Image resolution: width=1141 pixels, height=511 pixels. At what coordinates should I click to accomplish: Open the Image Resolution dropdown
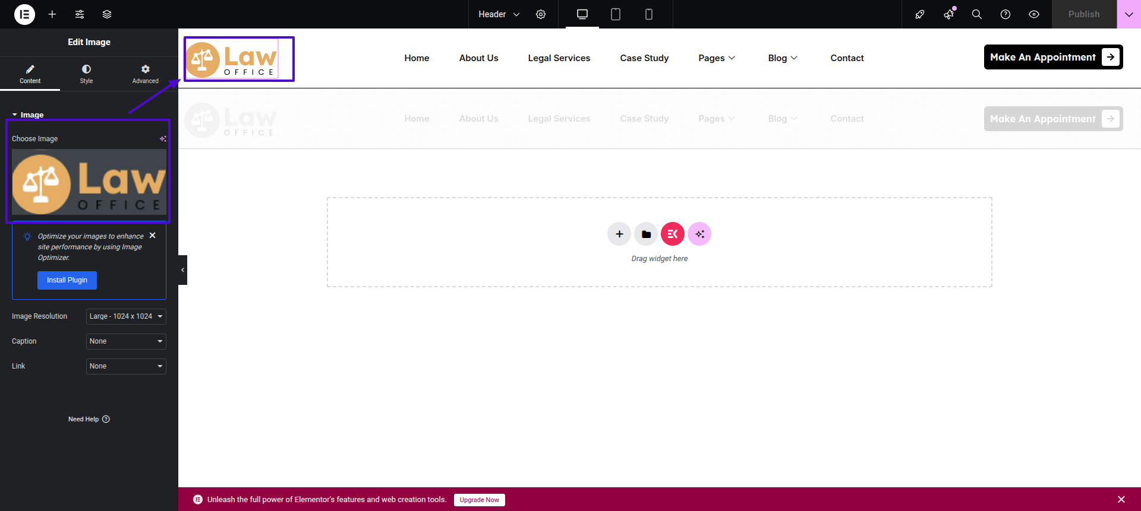[x=126, y=316]
